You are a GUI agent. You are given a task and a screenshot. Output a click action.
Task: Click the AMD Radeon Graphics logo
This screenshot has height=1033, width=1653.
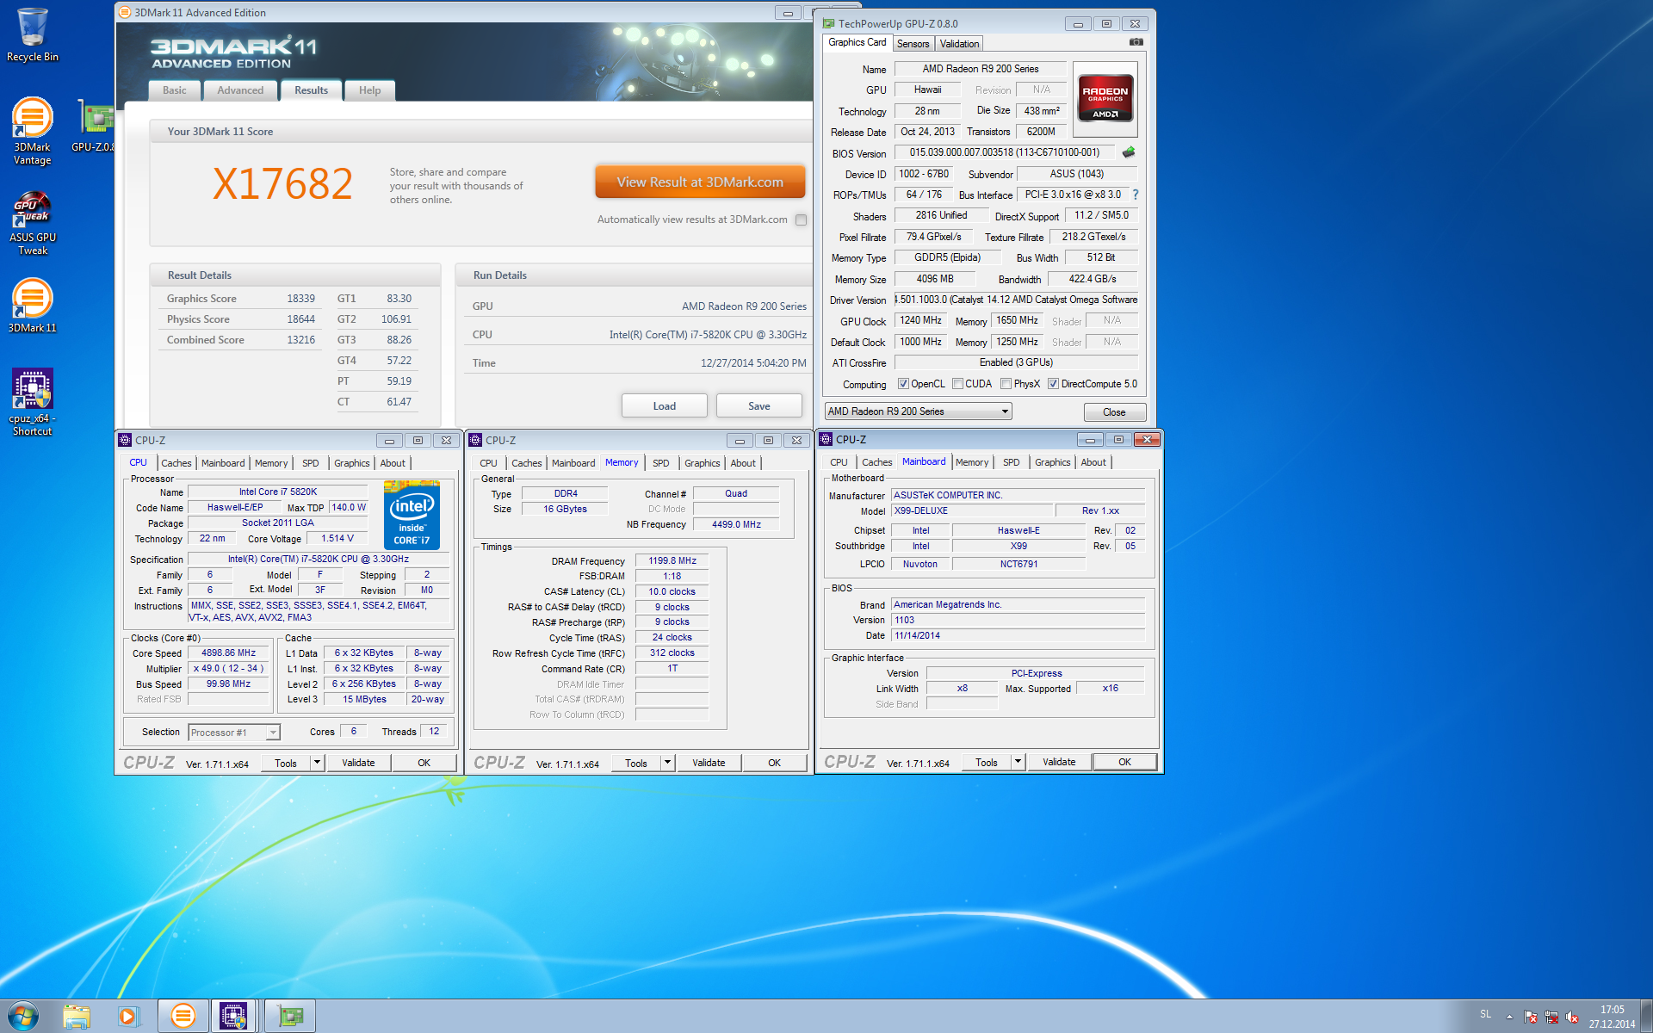click(1105, 99)
